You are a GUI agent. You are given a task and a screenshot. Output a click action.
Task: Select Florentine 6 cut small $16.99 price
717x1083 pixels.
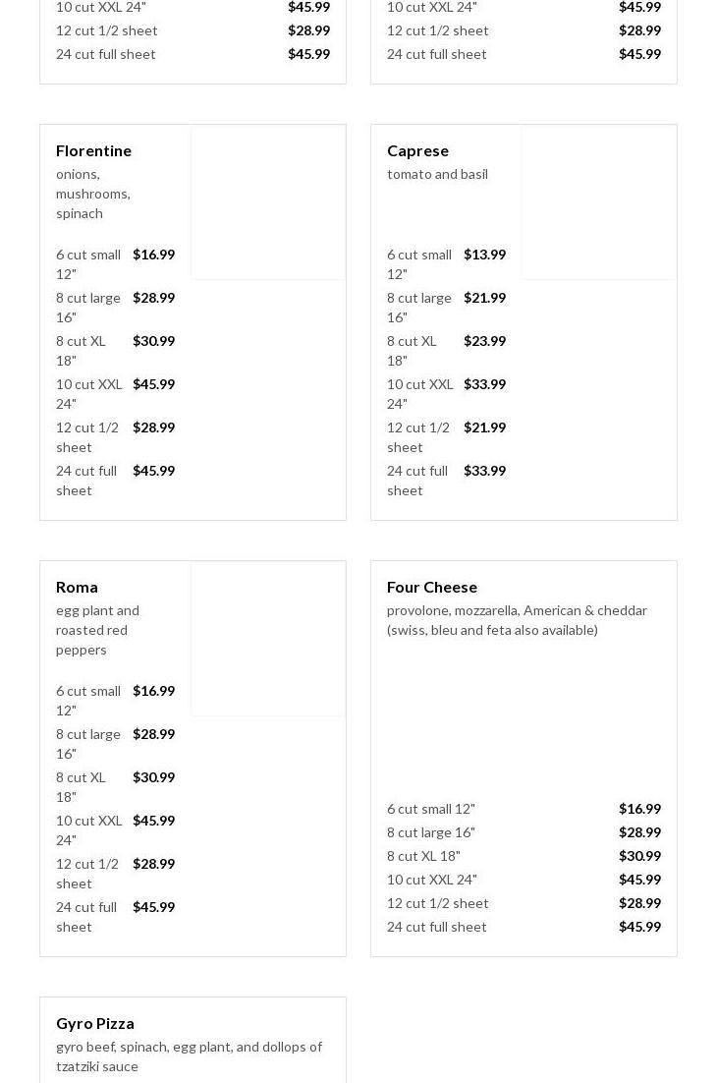coord(154,255)
